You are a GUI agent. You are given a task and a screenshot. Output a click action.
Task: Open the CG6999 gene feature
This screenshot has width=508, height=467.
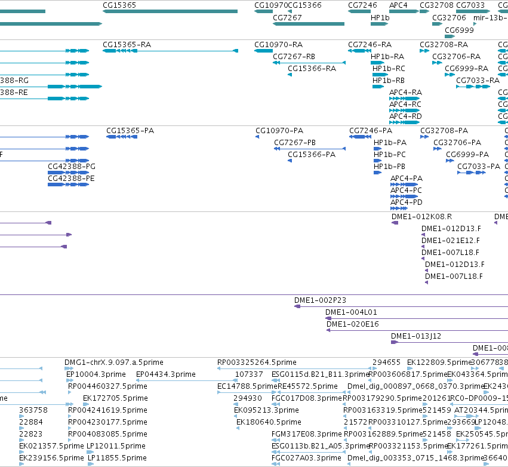click(449, 36)
